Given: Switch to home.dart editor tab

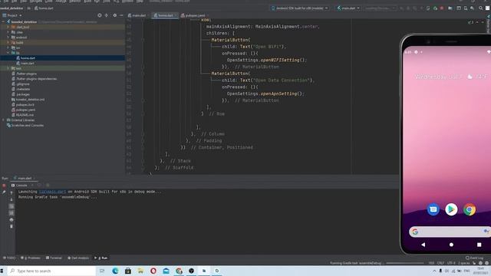Looking at the screenshot, I should tap(165, 15).
